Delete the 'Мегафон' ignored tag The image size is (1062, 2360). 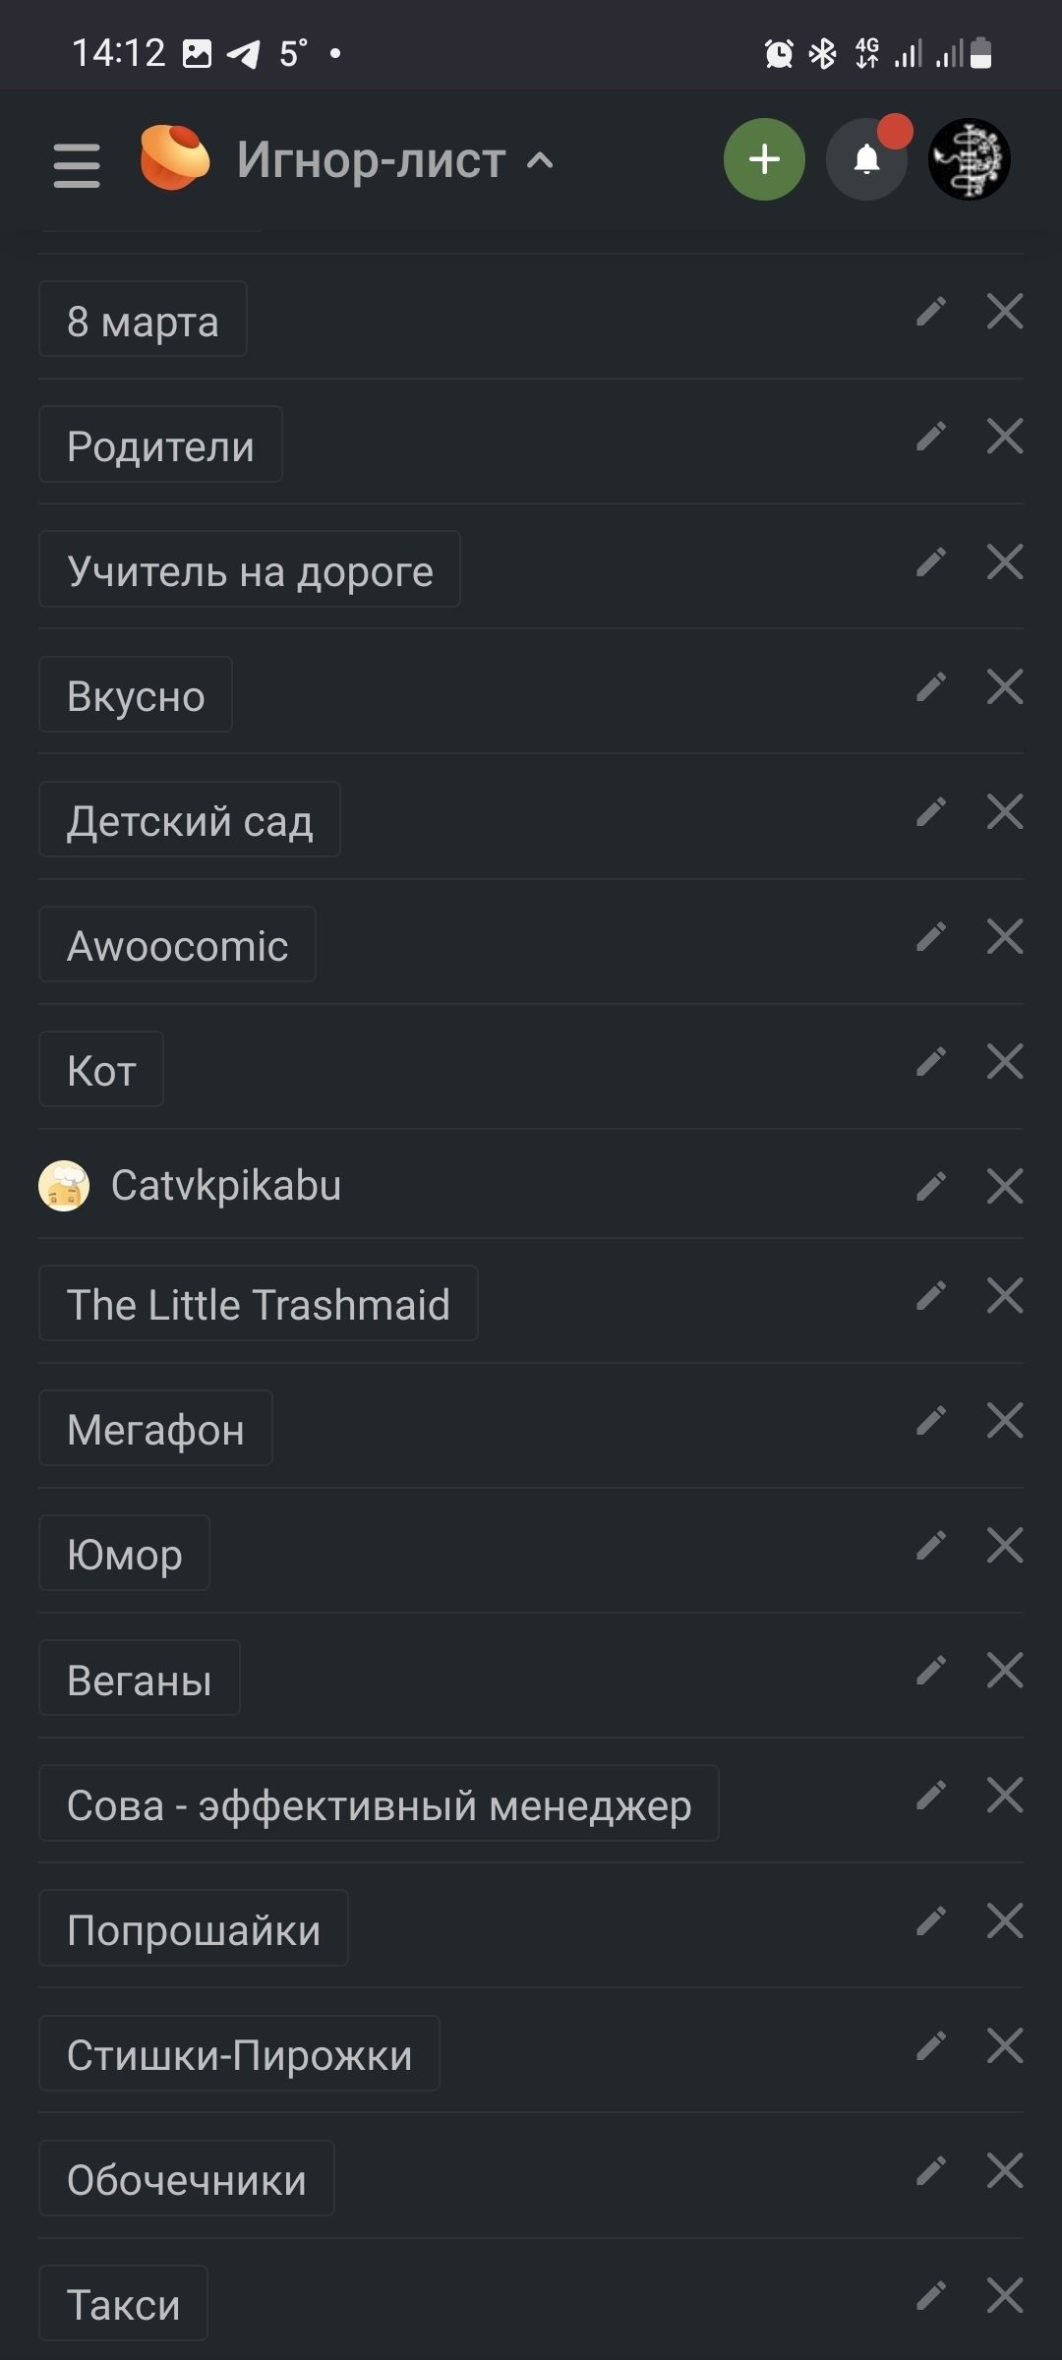tap(1004, 1421)
